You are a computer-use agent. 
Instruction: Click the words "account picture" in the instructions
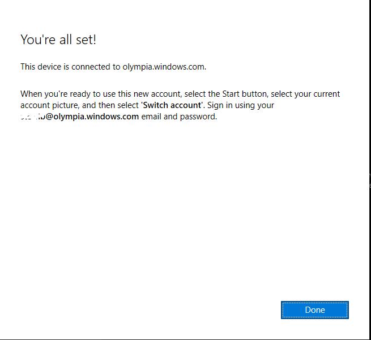(47, 105)
